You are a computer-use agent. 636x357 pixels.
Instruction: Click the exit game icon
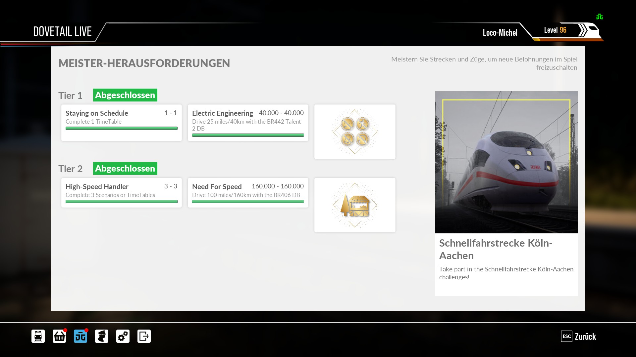click(144, 336)
